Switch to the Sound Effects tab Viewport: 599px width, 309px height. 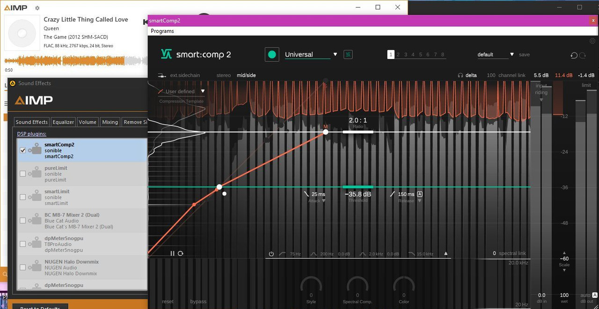(32, 122)
